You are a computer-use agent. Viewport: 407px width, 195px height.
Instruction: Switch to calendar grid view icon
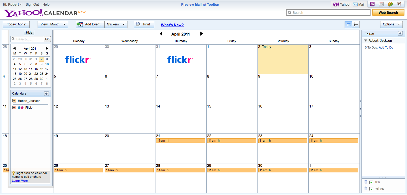[x=348, y=25]
